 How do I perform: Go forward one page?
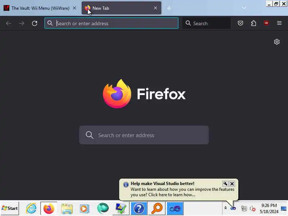pos(22,23)
